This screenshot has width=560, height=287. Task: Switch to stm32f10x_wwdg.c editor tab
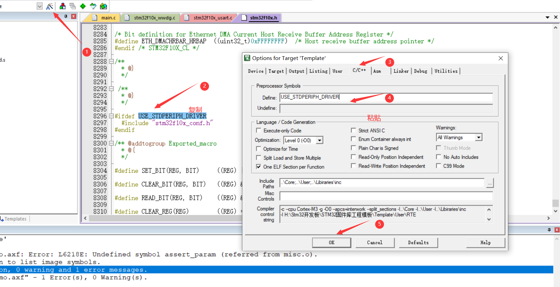(150, 18)
